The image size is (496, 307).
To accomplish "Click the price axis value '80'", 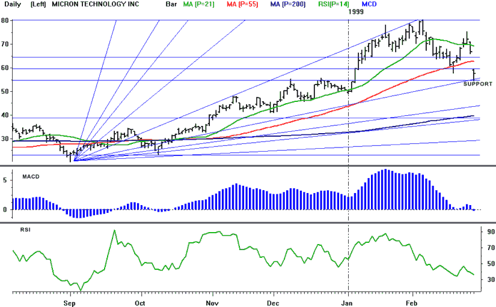I will tap(5, 20).
